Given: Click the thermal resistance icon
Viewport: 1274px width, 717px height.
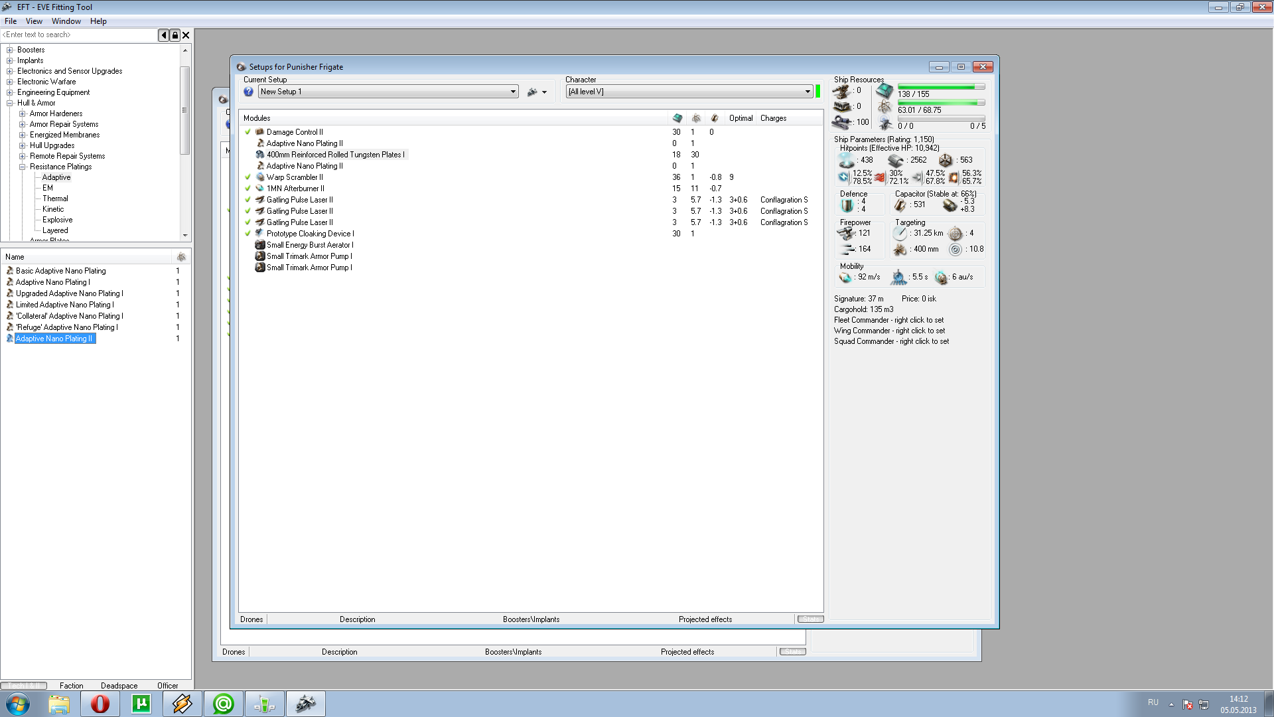Looking at the screenshot, I should (880, 177).
